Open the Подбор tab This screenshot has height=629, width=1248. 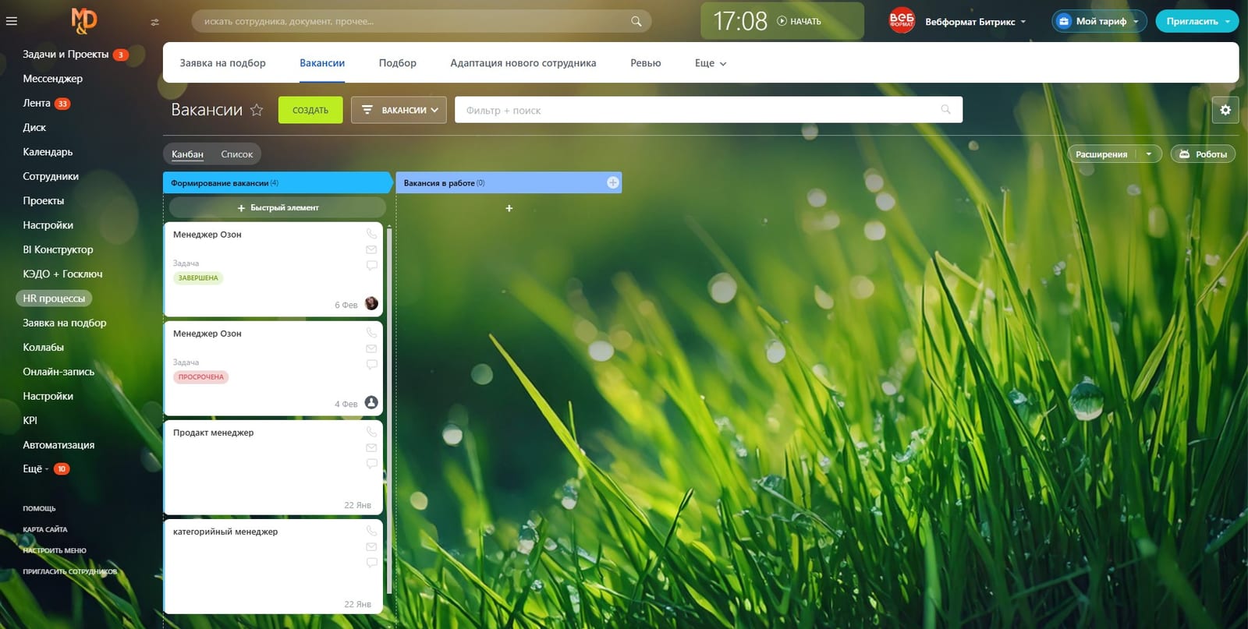pyautogui.click(x=398, y=63)
